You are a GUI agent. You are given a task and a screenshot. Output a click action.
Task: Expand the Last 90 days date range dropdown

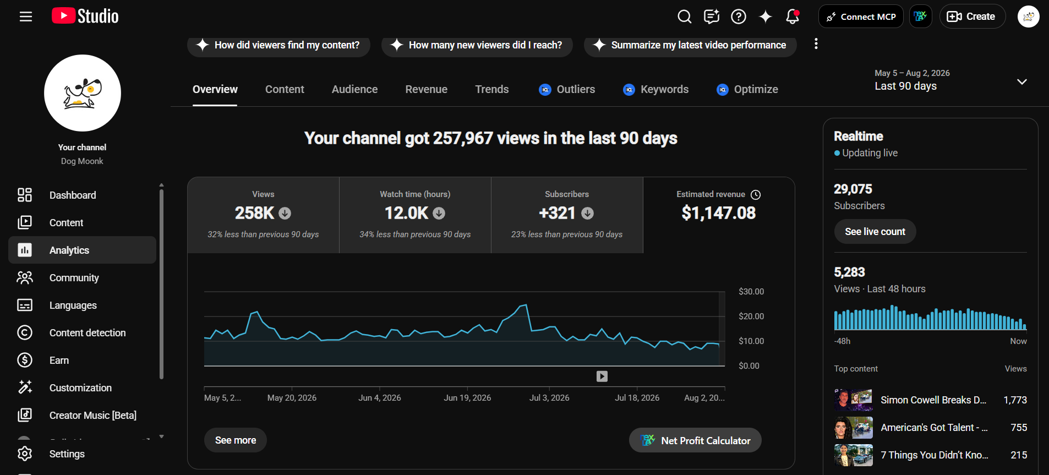[951, 80]
